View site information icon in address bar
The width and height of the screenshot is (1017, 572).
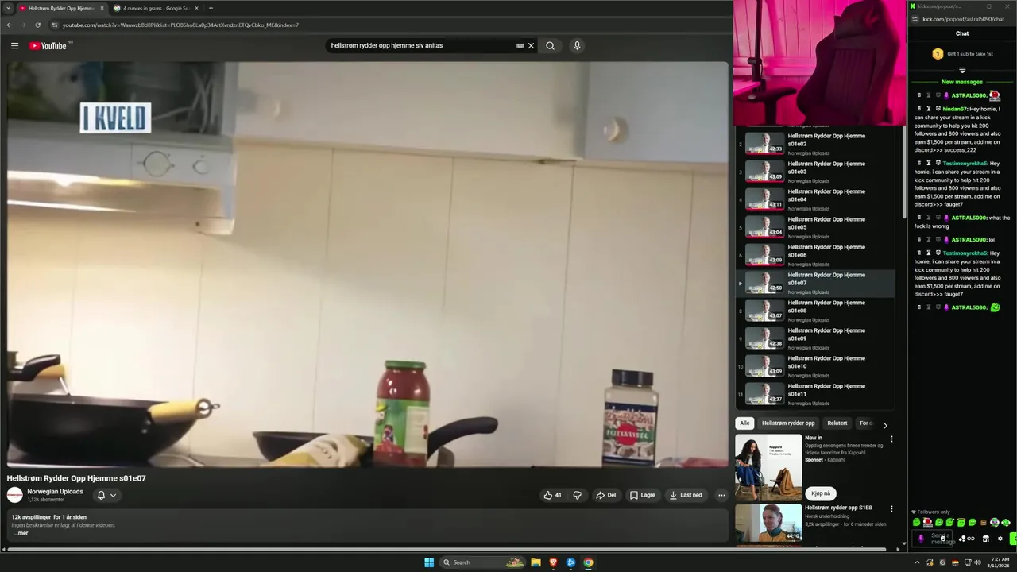55,25
